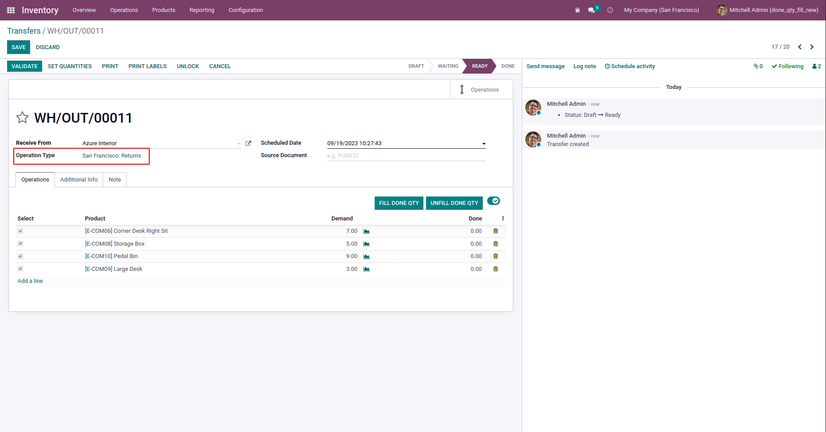Click the Done status stage
Viewport: 826px width, 432px height.
tap(508, 66)
